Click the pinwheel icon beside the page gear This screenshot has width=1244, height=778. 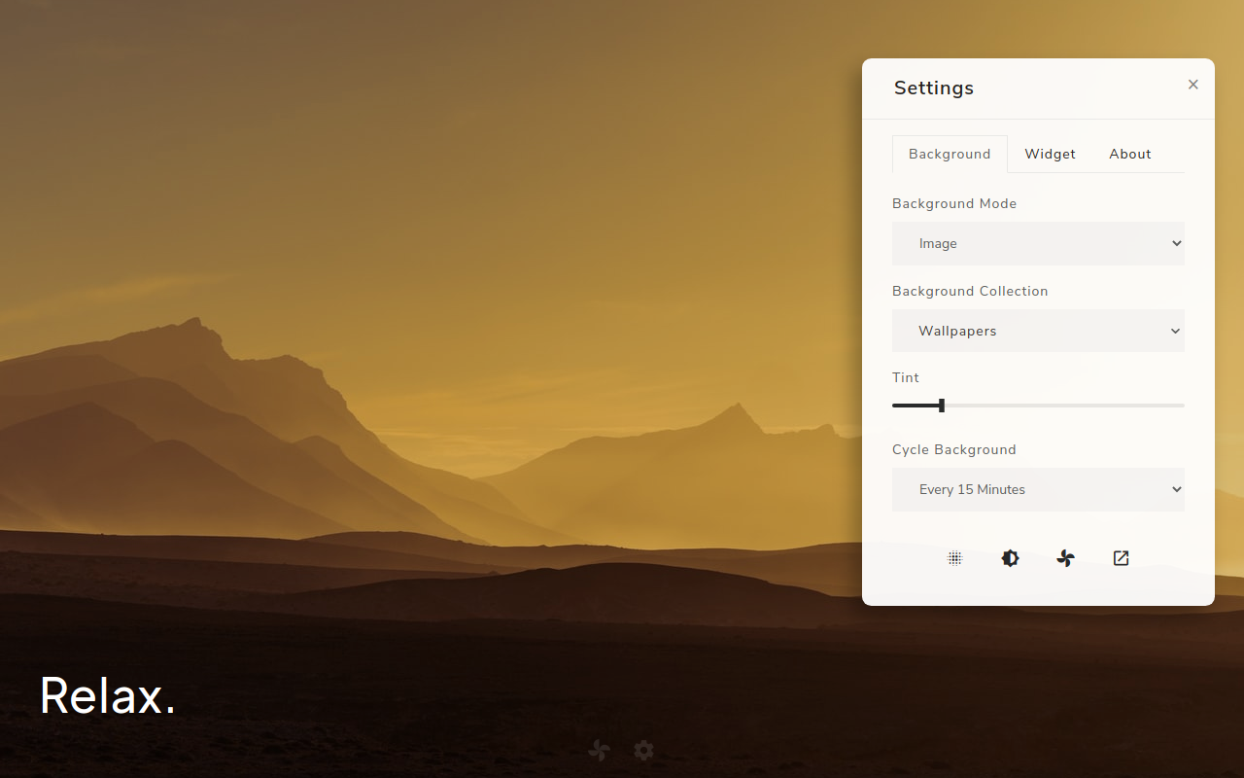coord(600,750)
